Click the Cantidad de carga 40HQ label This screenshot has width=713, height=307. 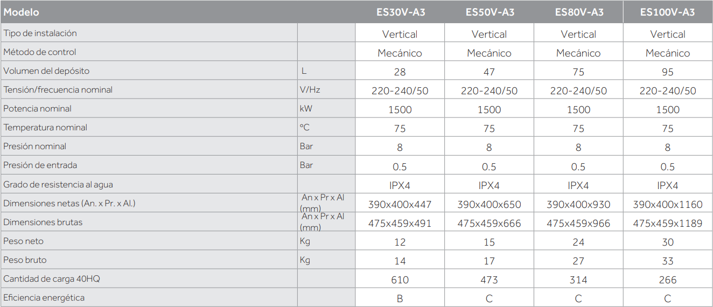52,279
